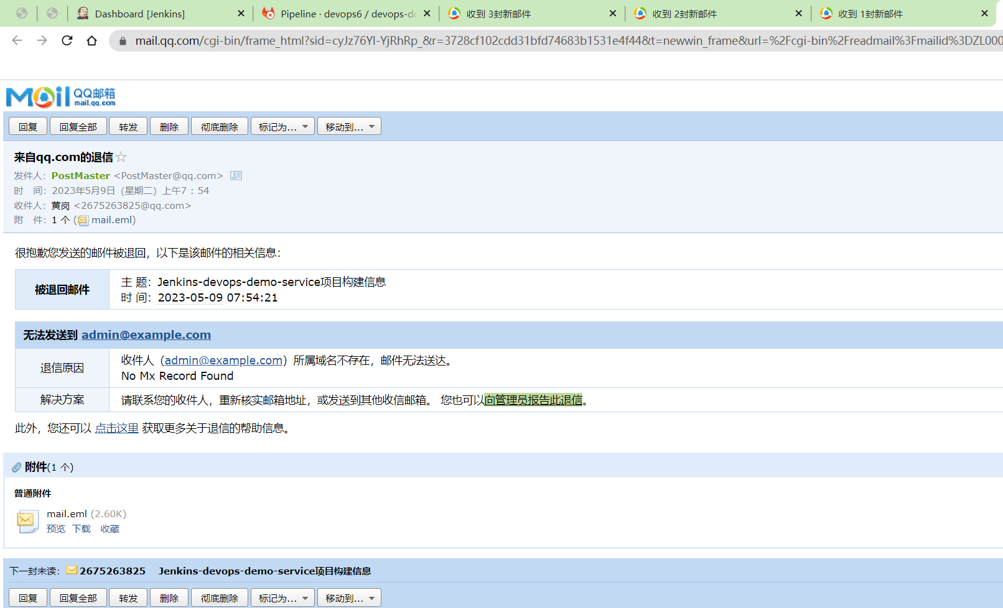Open mail.eml link in the header attachment line
The width and height of the screenshot is (1003, 608).
(x=112, y=220)
